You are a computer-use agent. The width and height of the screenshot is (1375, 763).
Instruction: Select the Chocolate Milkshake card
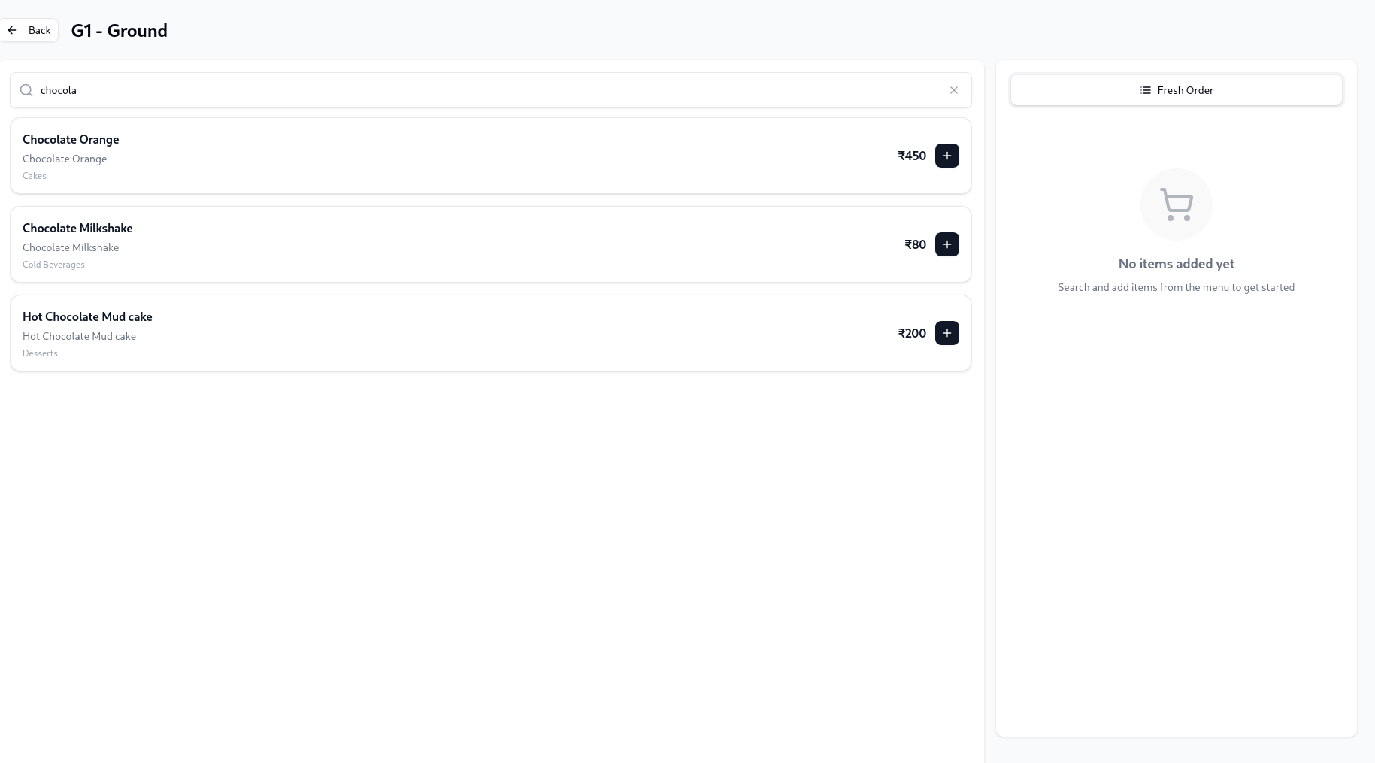coord(490,244)
